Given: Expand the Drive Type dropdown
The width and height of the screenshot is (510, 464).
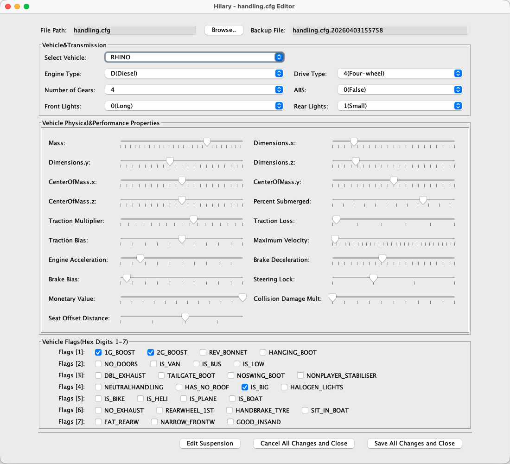Looking at the screenshot, I should click(x=400, y=73).
